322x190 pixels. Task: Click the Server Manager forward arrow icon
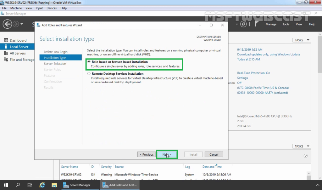(16, 24)
